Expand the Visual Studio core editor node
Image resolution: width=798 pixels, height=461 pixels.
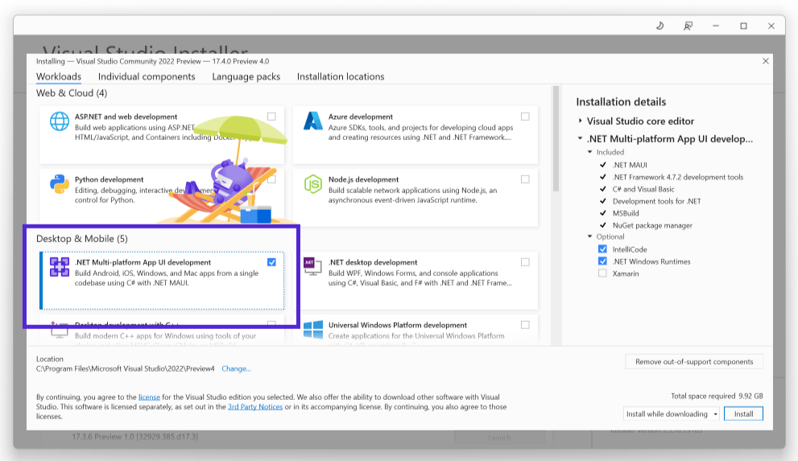click(x=580, y=121)
